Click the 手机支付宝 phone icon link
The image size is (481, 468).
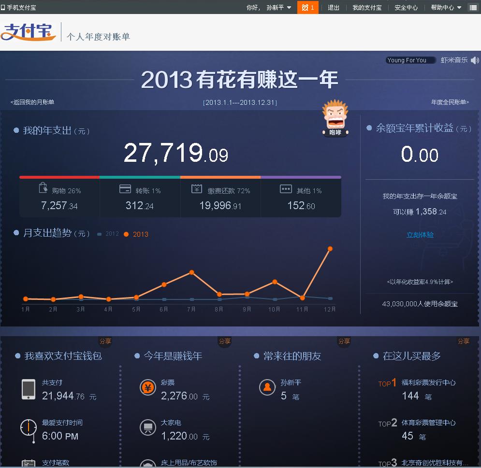click(x=18, y=7)
